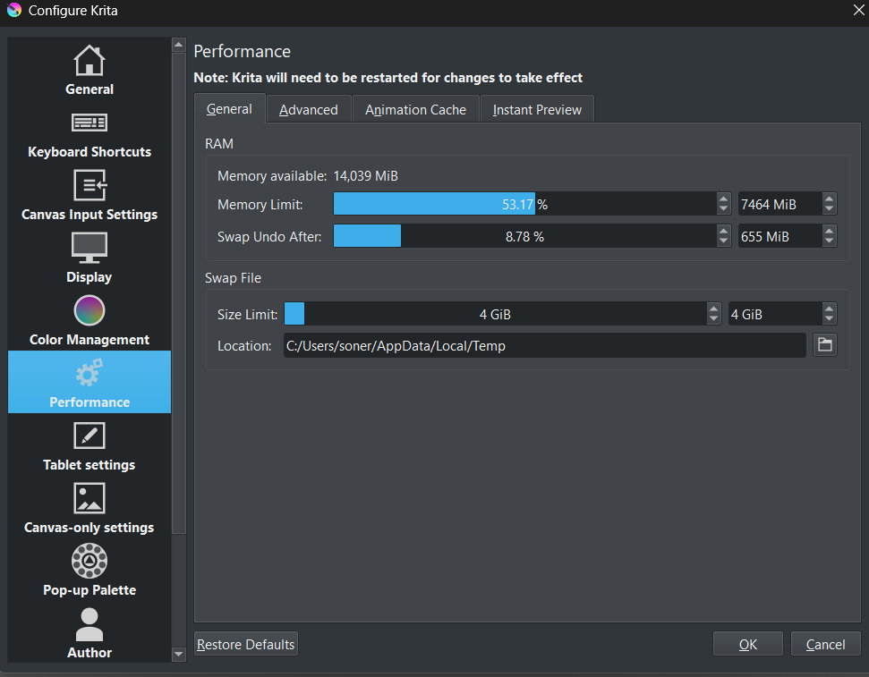The width and height of the screenshot is (869, 677).
Task: Switch to the Instant Preview tab
Action: click(537, 110)
